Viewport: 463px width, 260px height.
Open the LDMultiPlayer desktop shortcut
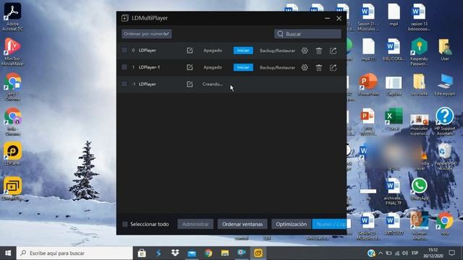[12, 188]
